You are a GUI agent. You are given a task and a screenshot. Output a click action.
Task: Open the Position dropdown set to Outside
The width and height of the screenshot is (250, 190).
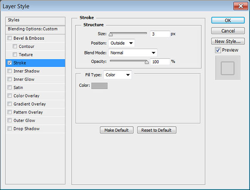[x=122, y=43]
